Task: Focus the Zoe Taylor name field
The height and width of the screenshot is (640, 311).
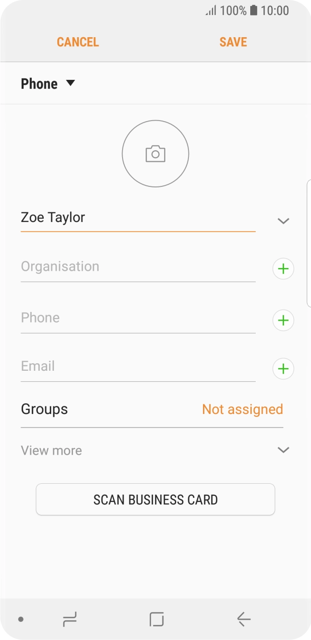Action: (x=138, y=218)
